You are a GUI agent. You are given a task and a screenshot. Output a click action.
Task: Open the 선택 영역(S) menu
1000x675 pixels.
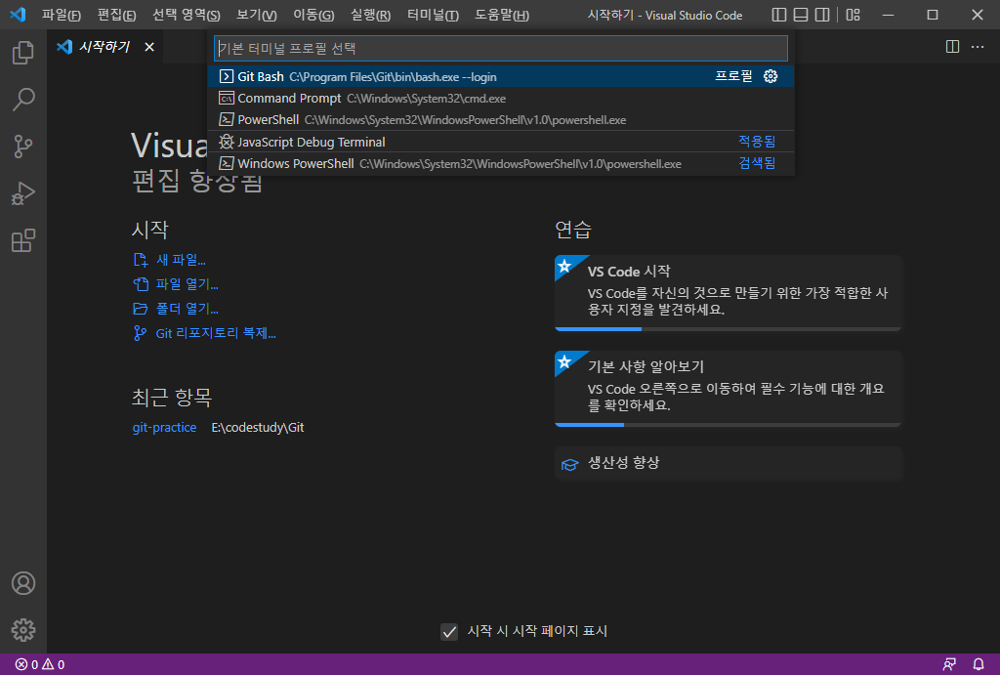click(x=187, y=15)
